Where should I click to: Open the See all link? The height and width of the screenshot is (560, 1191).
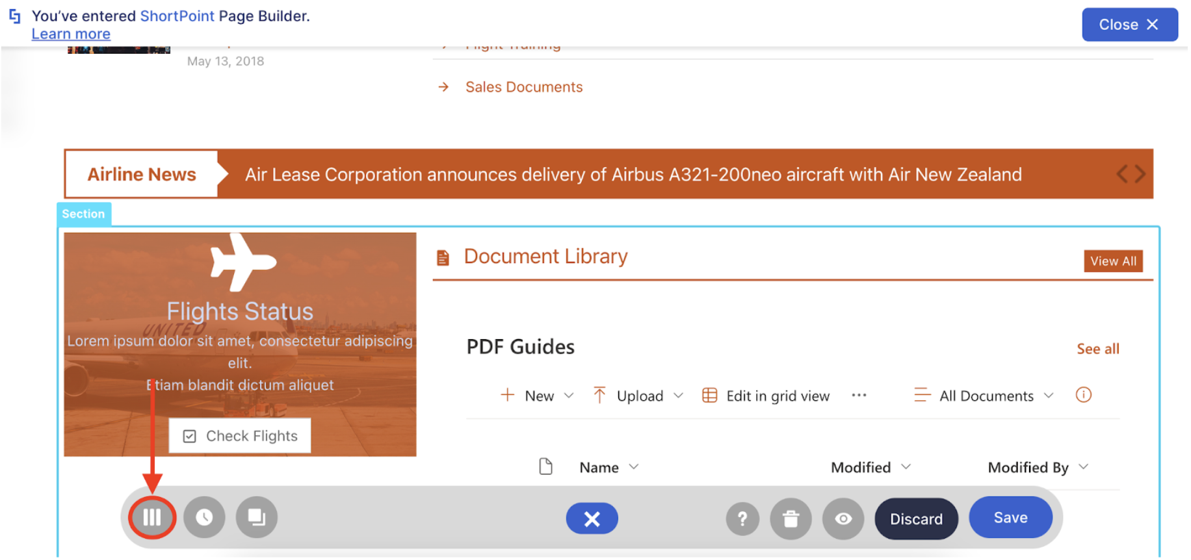[1097, 349]
